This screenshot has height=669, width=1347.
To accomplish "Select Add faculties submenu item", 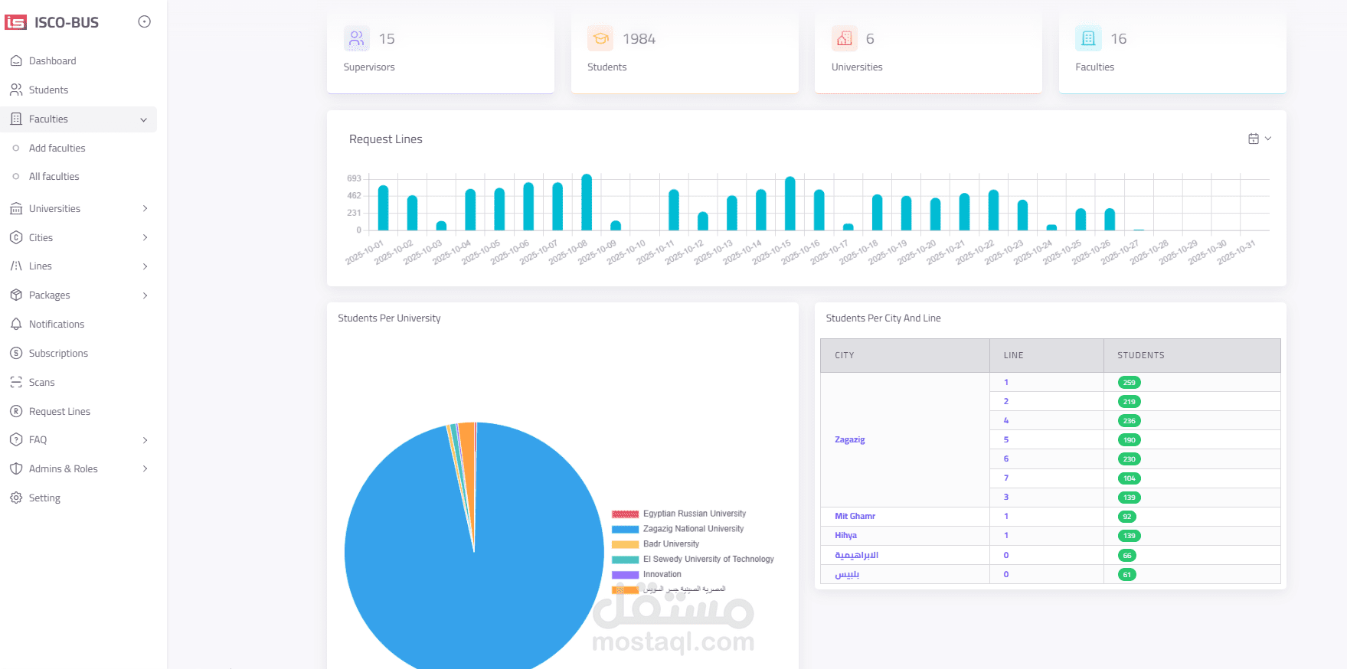I will 57,148.
